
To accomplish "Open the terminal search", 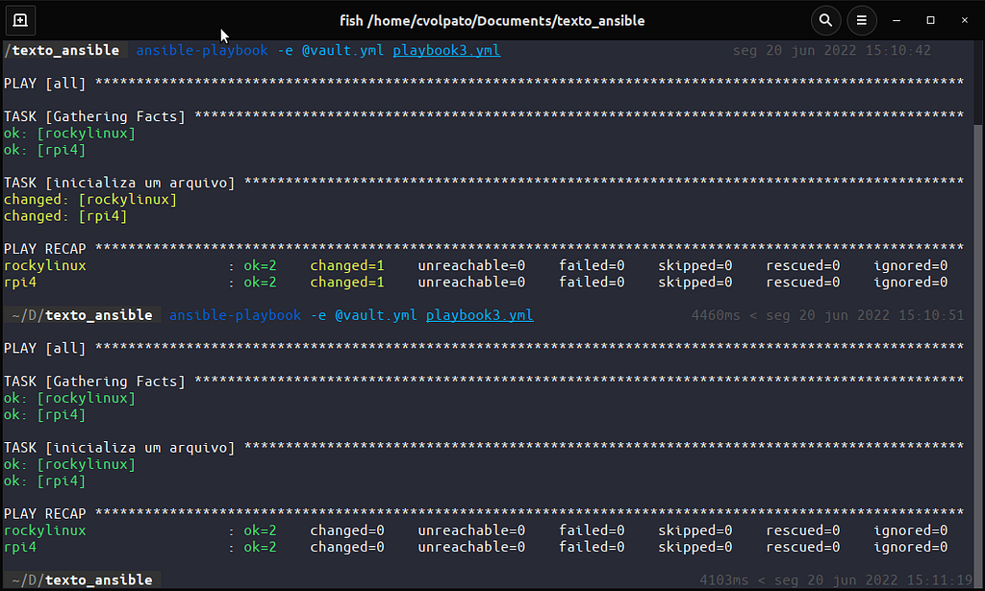I will click(825, 21).
